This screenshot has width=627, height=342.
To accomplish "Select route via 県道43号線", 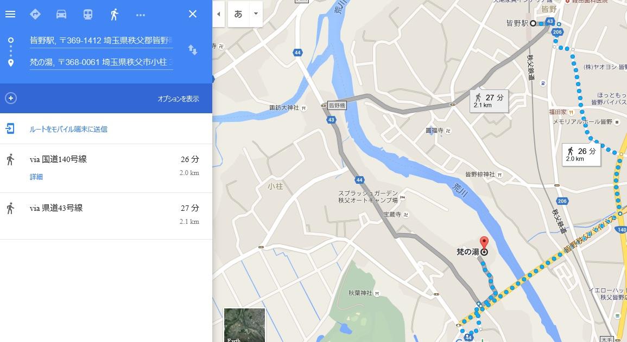I will (x=106, y=216).
